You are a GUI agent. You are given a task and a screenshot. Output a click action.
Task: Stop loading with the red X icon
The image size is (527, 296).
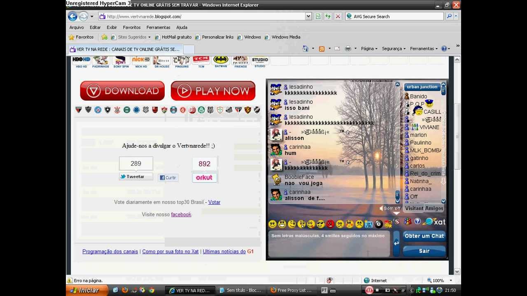[x=338, y=16]
